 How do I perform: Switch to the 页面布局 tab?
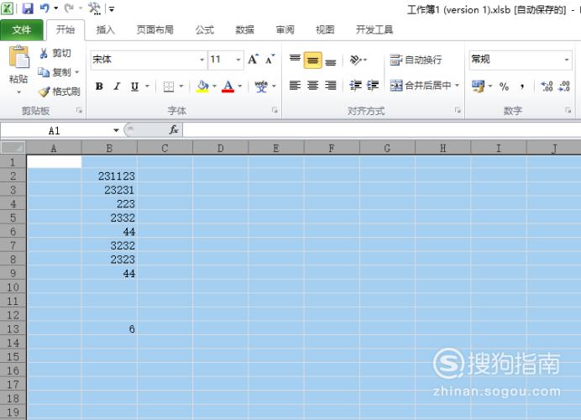[154, 29]
